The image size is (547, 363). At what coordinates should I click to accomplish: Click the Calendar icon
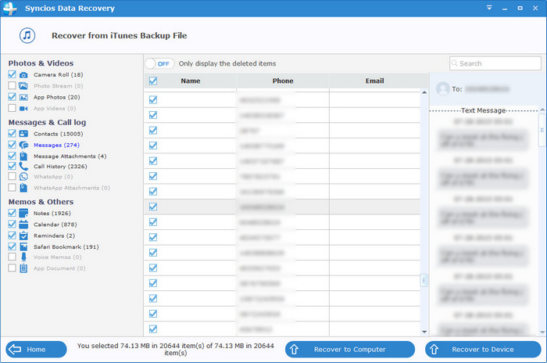(23, 225)
